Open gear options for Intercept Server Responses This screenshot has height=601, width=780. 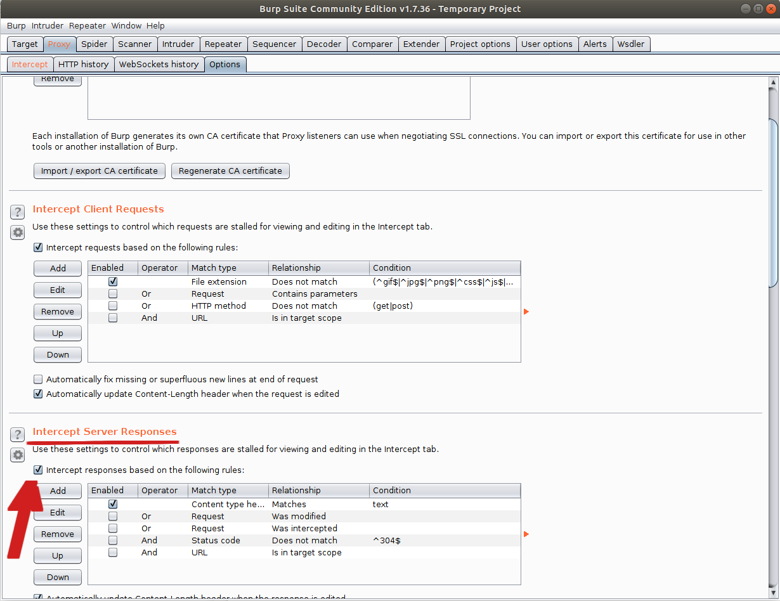tap(18, 455)
